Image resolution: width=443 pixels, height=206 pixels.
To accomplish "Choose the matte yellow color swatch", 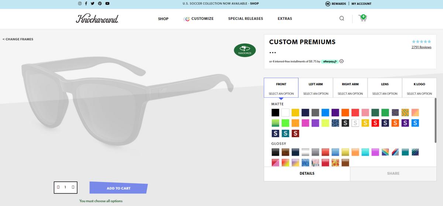I will tap(295, 112).
